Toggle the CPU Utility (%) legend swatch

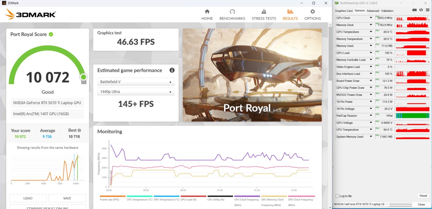tap(220, 196)
